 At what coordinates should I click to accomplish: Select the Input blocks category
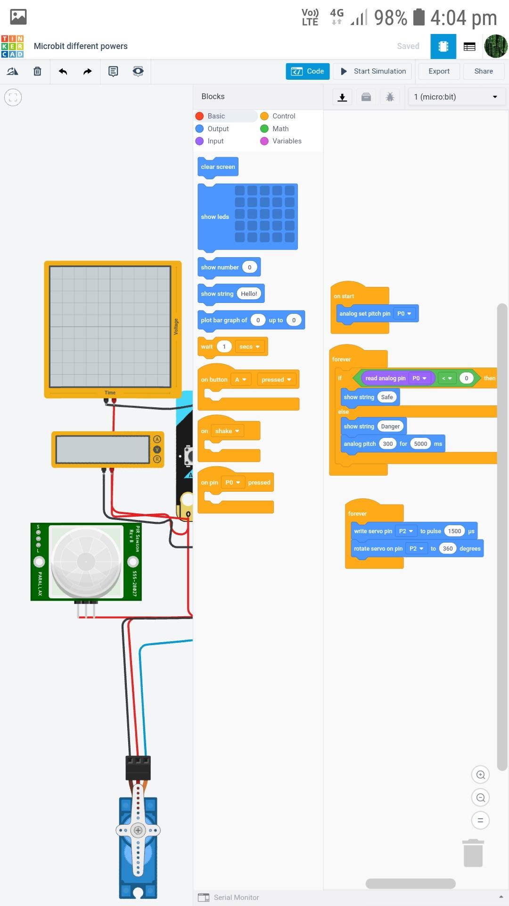(210, 141)
